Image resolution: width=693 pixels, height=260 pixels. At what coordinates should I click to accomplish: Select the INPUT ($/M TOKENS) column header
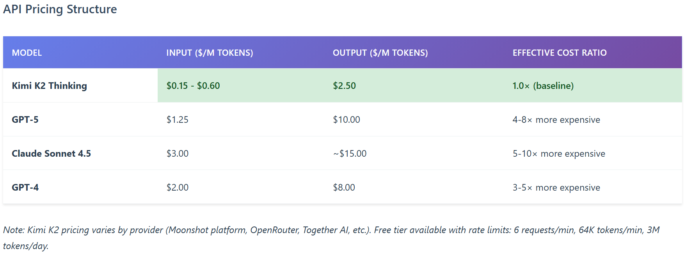(210, 53)
